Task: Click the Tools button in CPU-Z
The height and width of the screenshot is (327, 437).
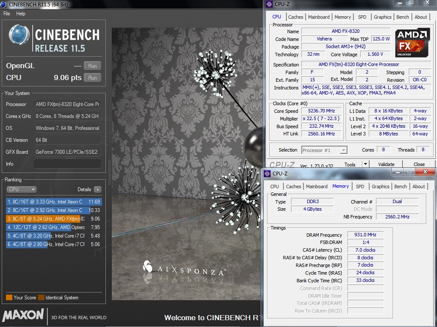Action: click(x=350, y=164)
